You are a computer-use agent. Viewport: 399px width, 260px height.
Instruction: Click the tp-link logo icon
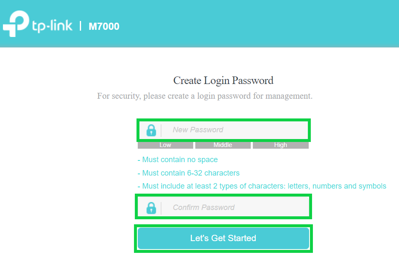point(15,24)
